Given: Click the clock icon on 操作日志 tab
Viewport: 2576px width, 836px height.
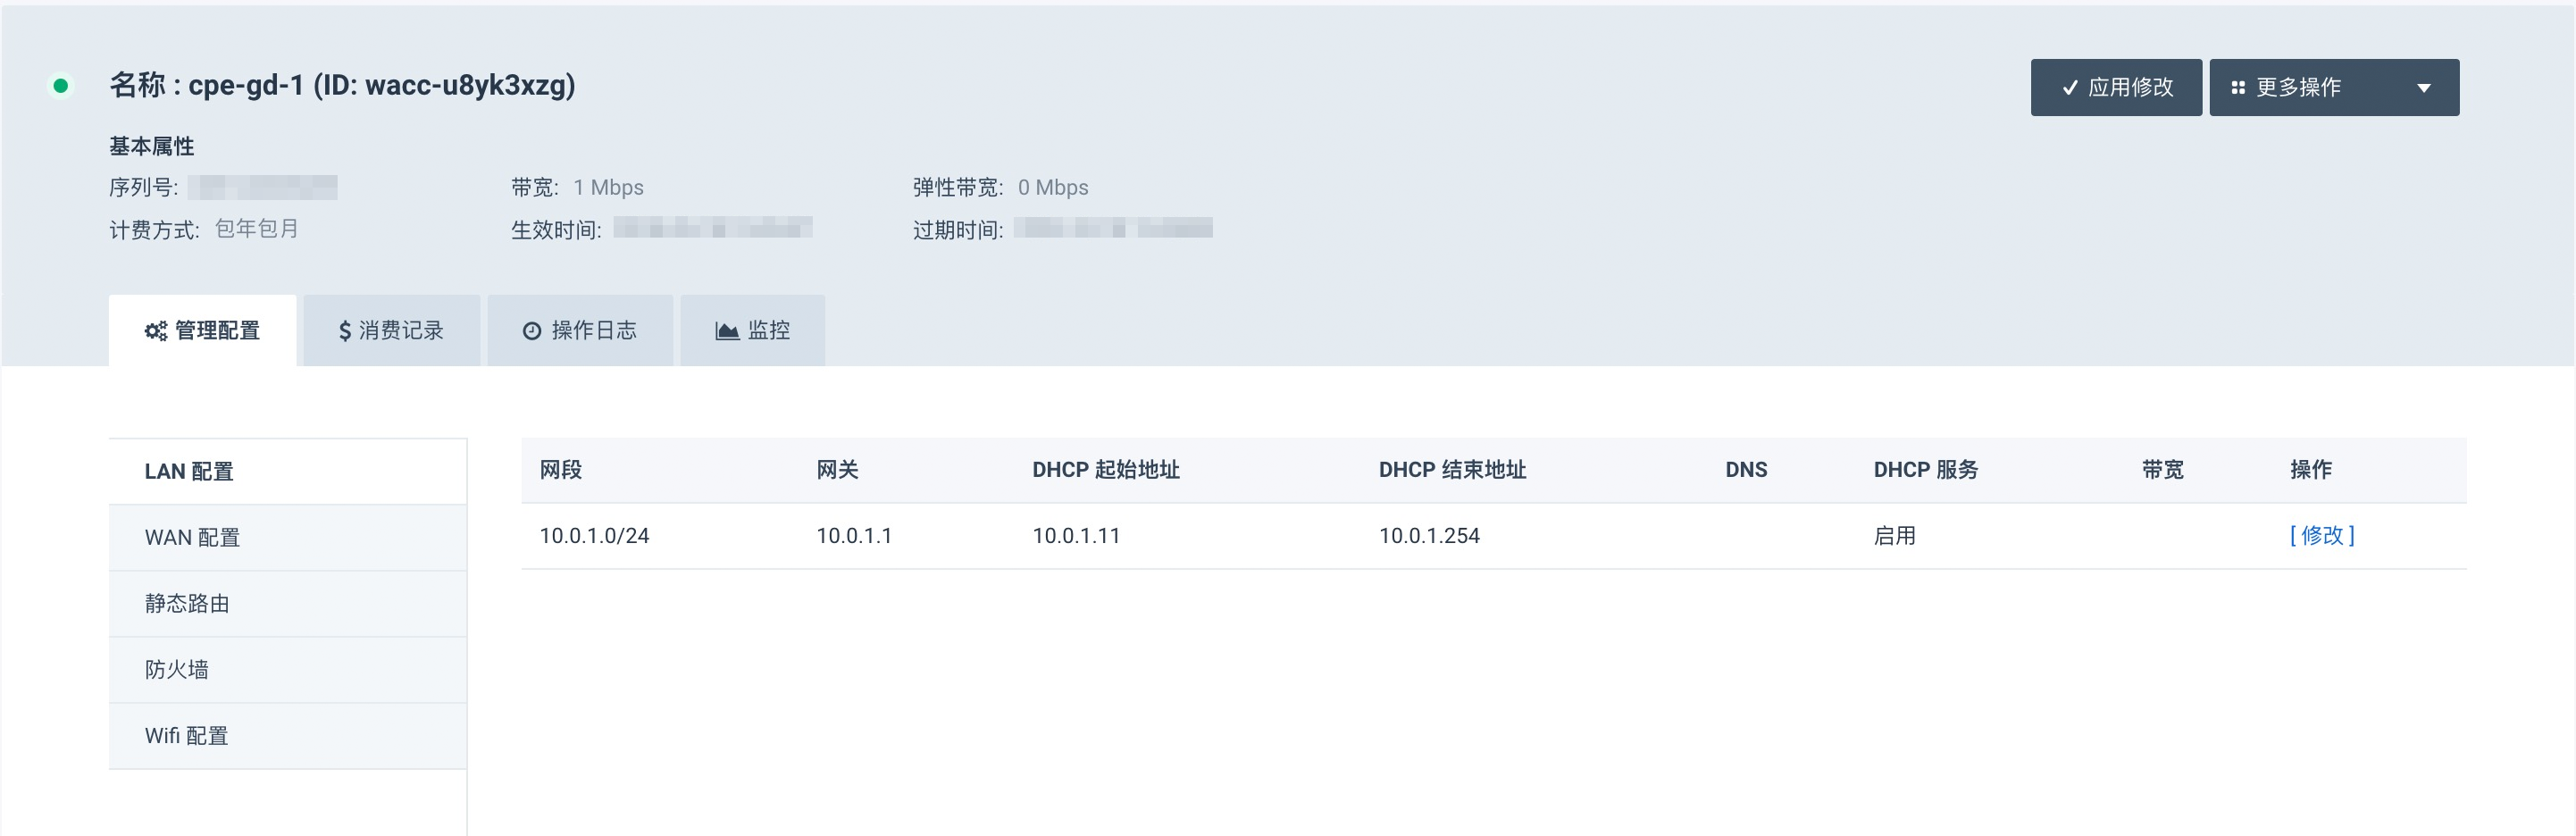Looking at the screenshot, I should (532, 331).
